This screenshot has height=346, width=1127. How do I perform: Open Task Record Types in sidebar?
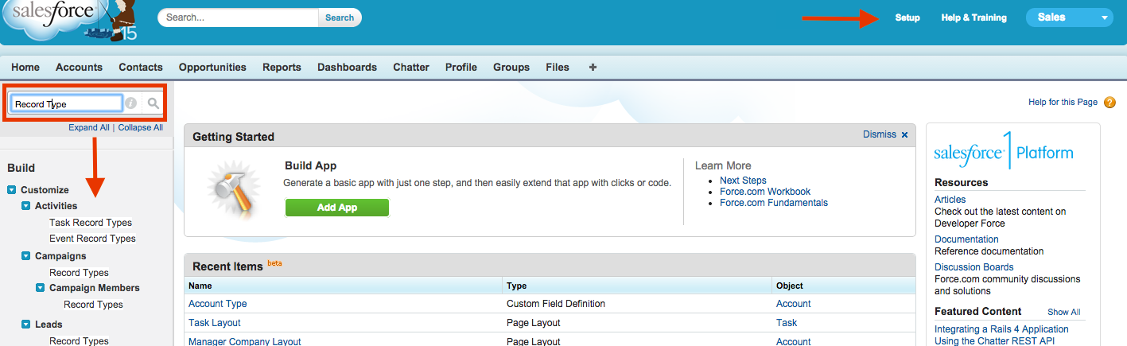pyautogui.click(x=91, y=223)
